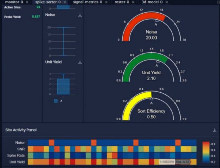Click the heatmap color scale legend
220x168 pixels.
206,152
